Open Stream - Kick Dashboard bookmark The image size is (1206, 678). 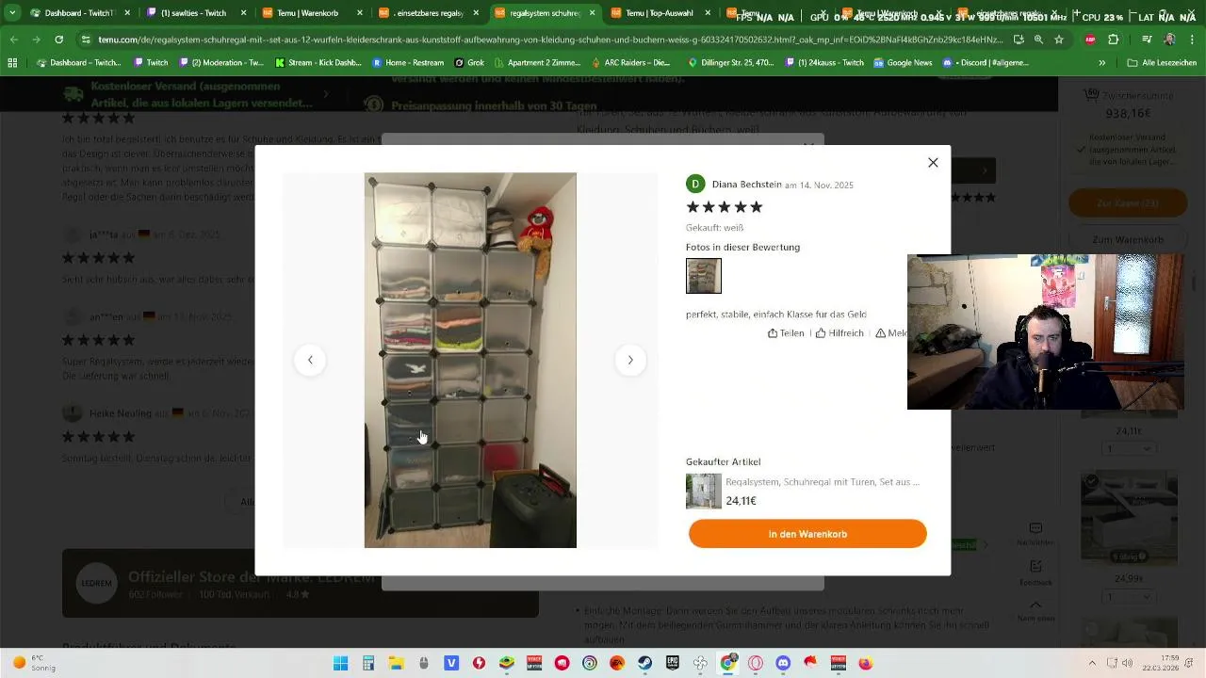pos(317,62)
